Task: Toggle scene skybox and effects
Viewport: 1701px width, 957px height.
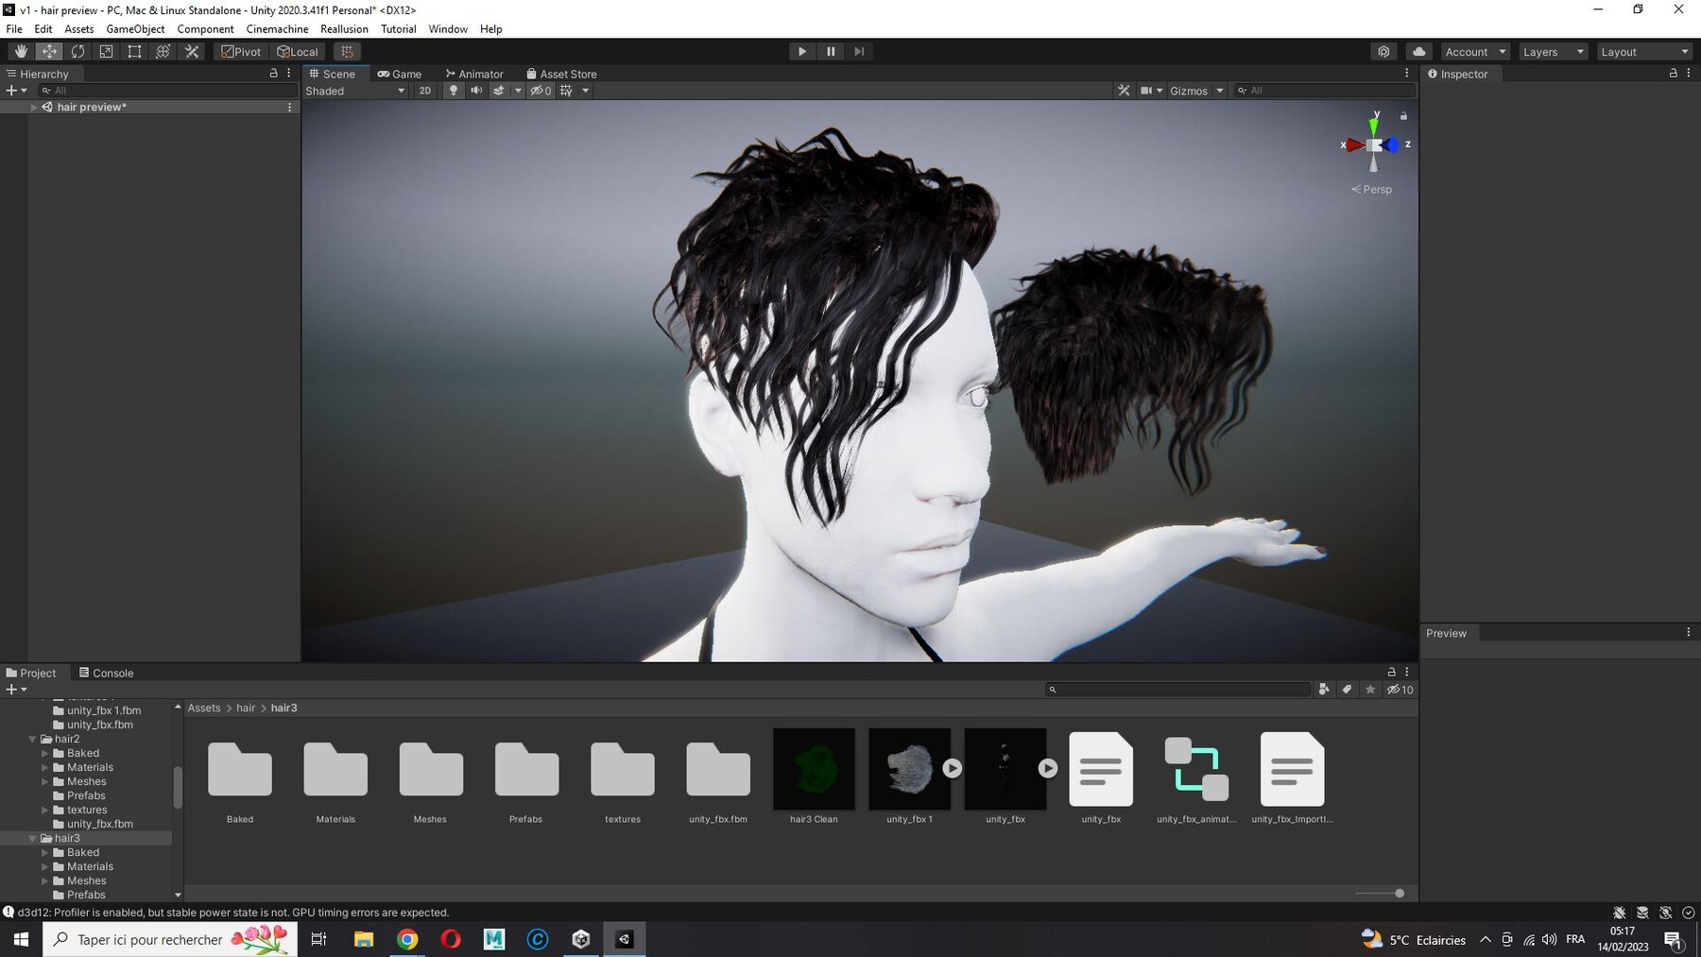Action: coord(499,91)
